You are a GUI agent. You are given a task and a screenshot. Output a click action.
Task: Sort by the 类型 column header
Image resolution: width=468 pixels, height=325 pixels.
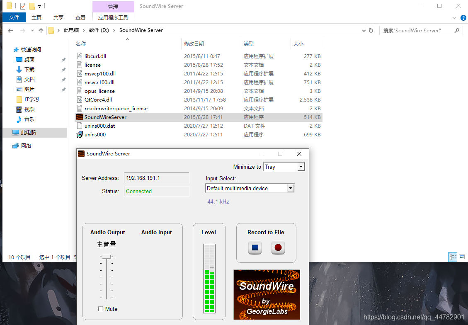click(248, 44)
